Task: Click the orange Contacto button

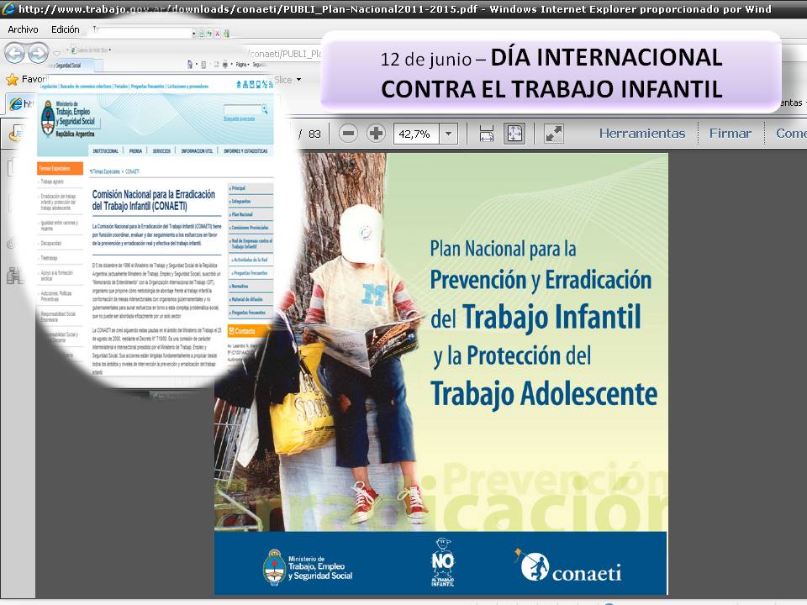Action: tap(248, 331)
